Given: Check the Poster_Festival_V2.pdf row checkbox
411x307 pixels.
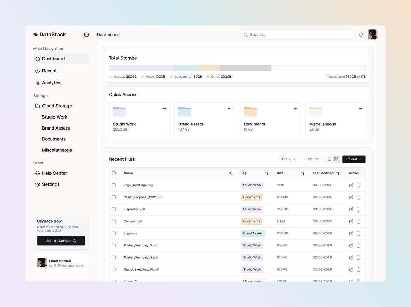Looking at the screenshot, I should tap(114, 257).
